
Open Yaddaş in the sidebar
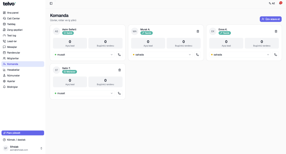point(23,24)
